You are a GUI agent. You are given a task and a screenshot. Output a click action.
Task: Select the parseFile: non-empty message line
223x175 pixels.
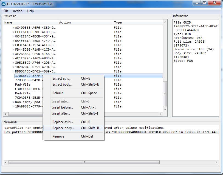coord(111,128)
